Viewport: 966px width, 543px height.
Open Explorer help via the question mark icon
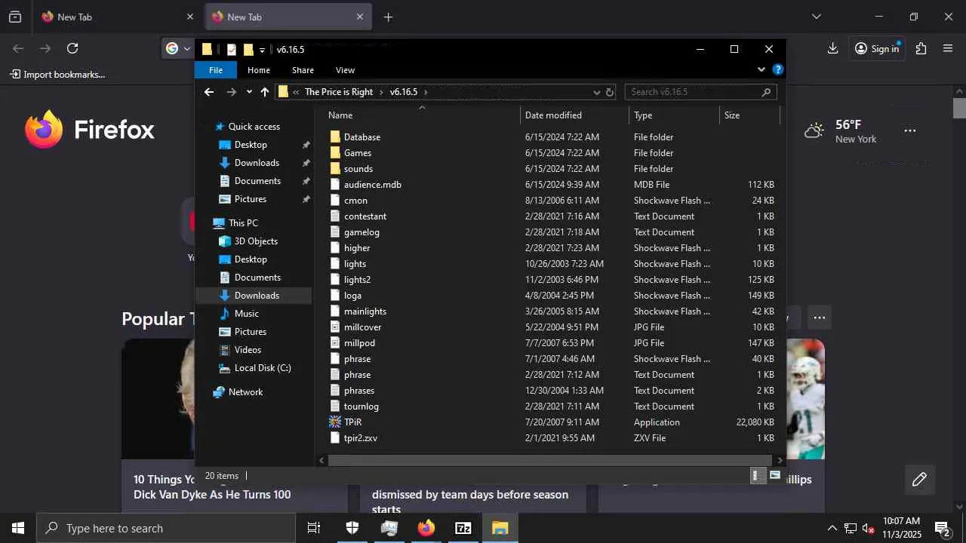click(778, 69)
